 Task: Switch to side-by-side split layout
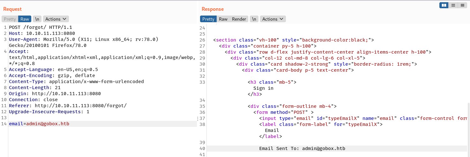[x=444, y=5]
